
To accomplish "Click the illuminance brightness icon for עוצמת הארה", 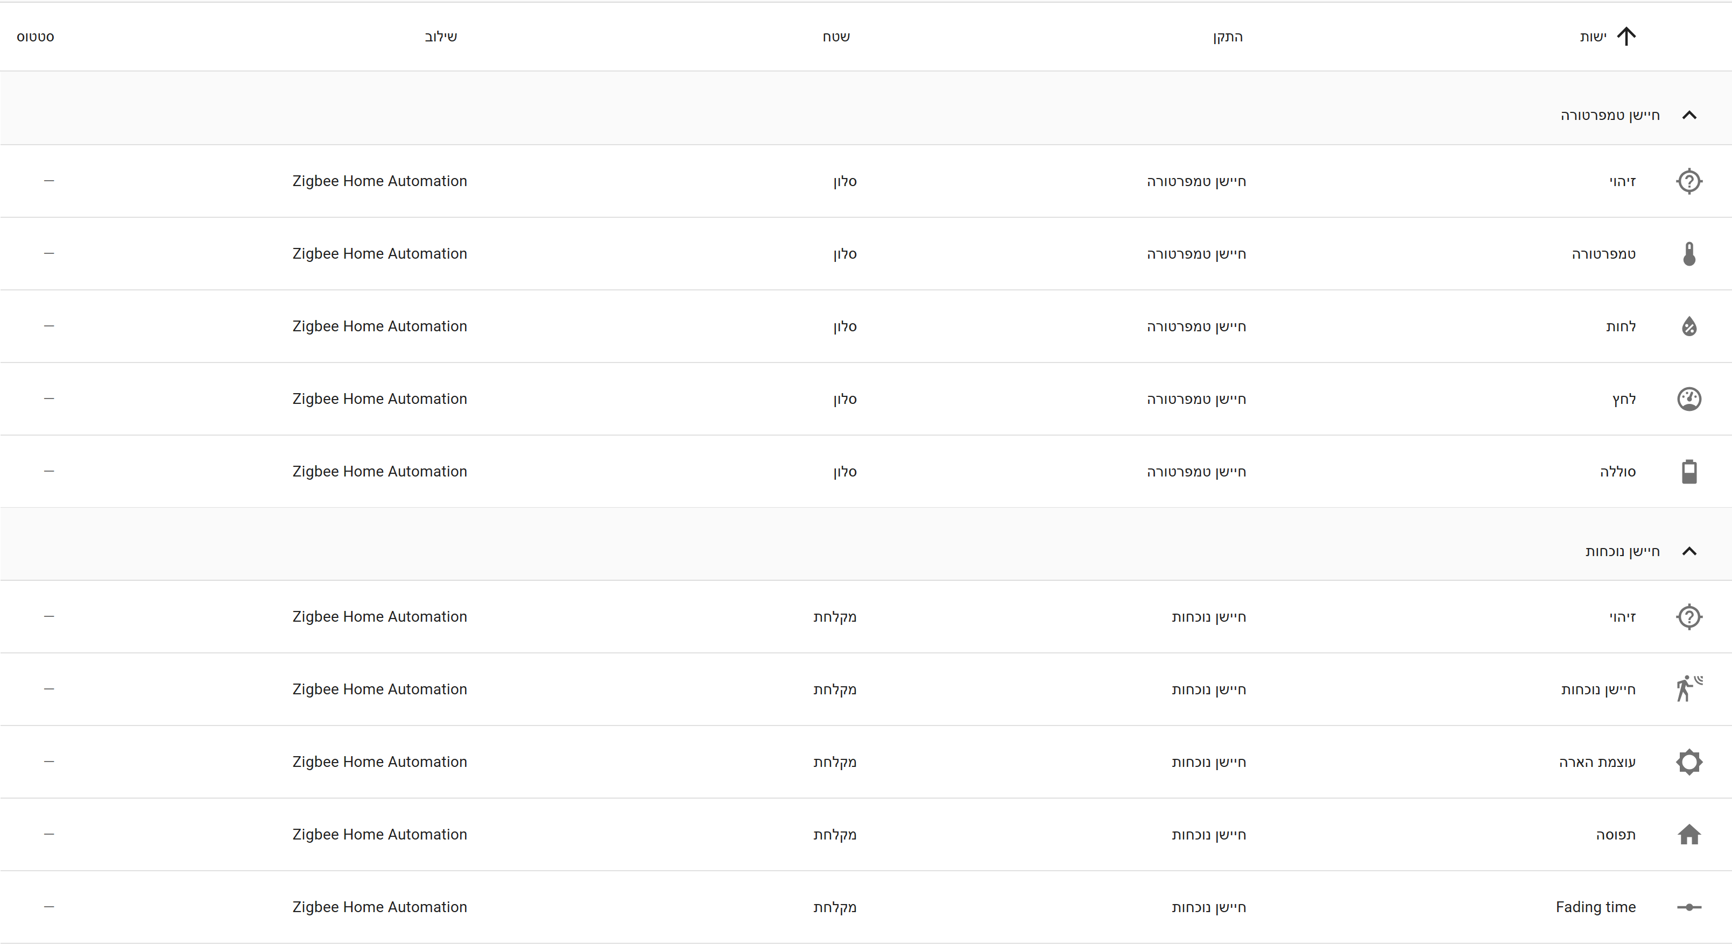I will (x=1688, y=762).
